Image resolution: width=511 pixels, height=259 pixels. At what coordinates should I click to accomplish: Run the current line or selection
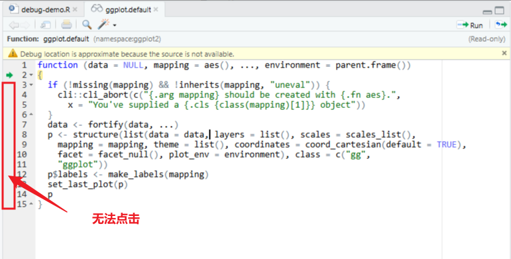tap(470, 25)
